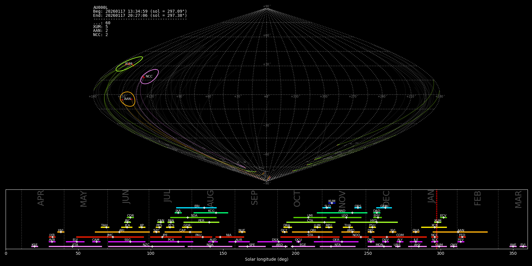The image size is (532, 266).
Task: Click the LYR shower bar label
Action: coord(52,235)
